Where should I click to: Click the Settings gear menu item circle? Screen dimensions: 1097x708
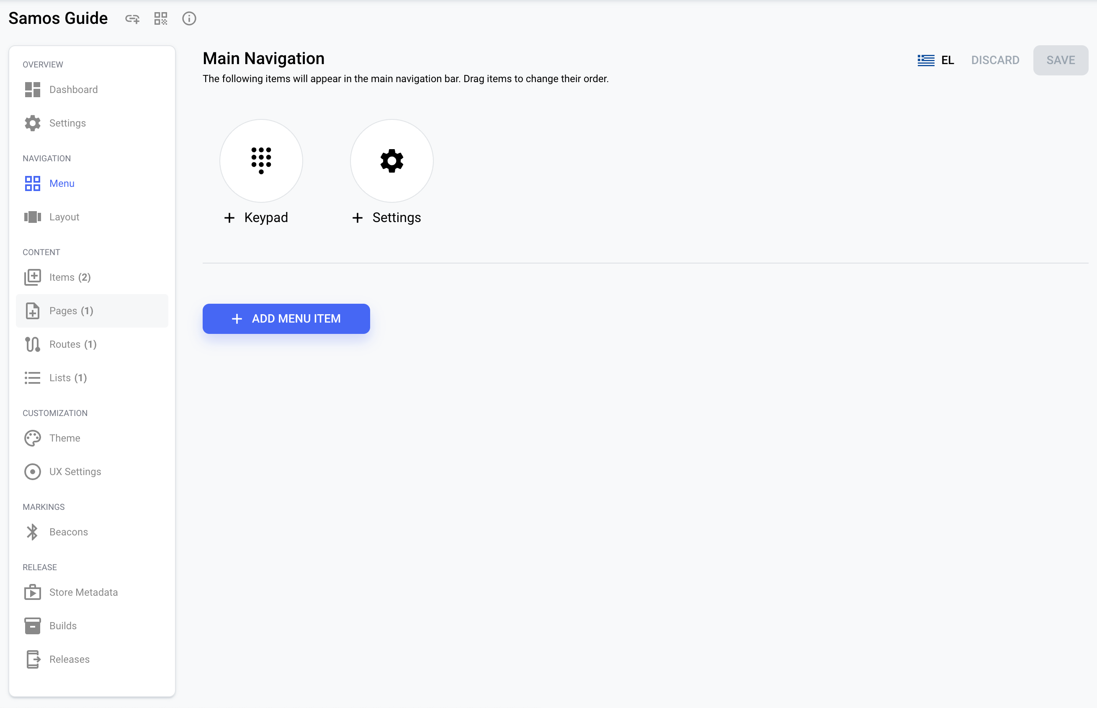(x=391, y=160)
